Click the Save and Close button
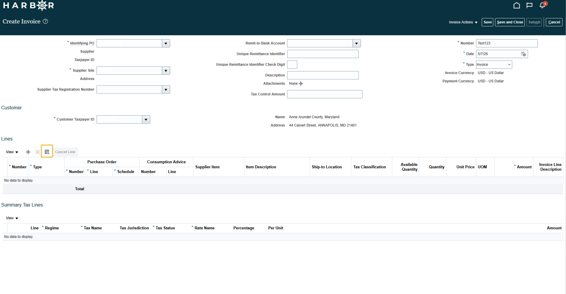 point(510,22)
